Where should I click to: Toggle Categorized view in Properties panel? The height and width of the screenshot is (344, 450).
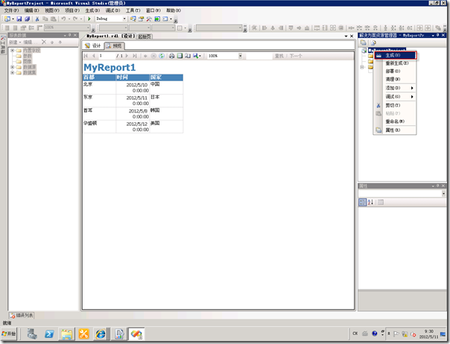click(x=363, y=202)
